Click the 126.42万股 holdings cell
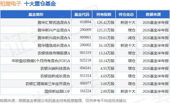Image resolution: width=170 pixels, height=103 pixels. 106,22
